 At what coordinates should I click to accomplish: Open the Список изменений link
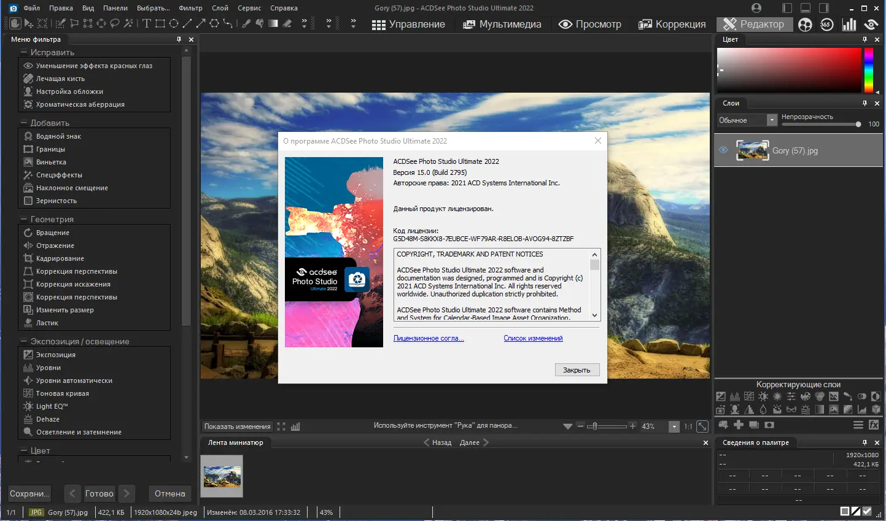(x=533, y=338)
